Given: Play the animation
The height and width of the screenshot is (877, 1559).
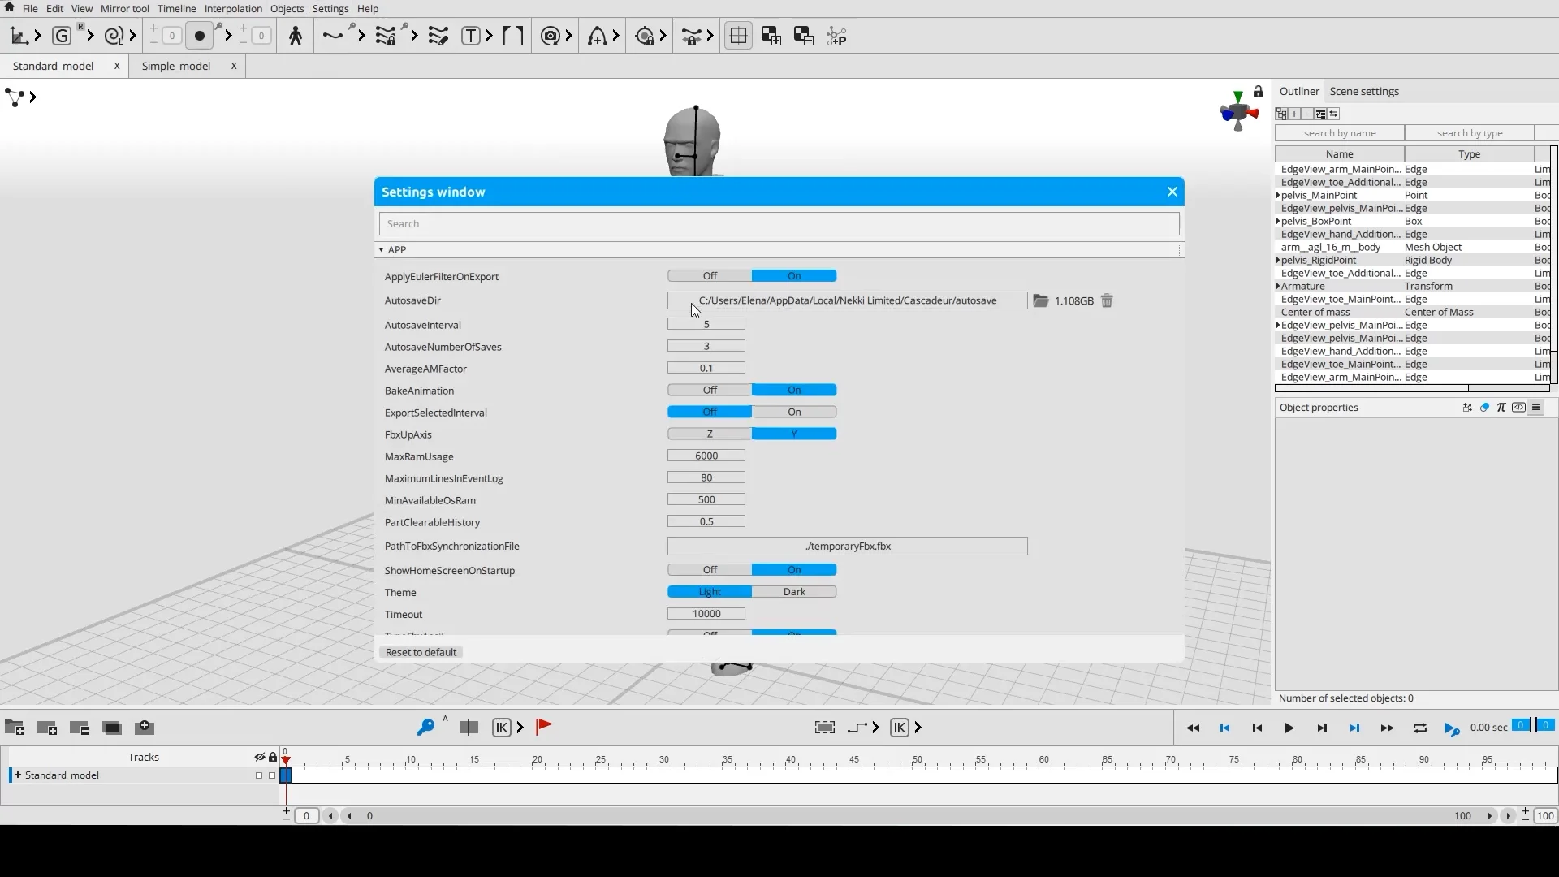Looking at the screenshot, I should coord(1289,728).
